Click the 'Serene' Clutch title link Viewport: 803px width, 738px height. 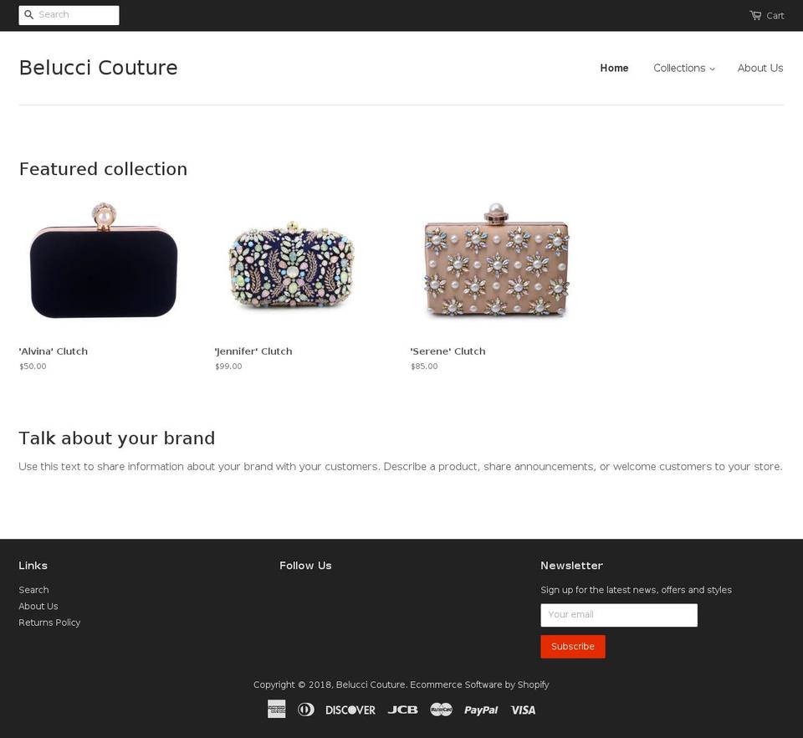pyautogui.click(x=448, y=351)
